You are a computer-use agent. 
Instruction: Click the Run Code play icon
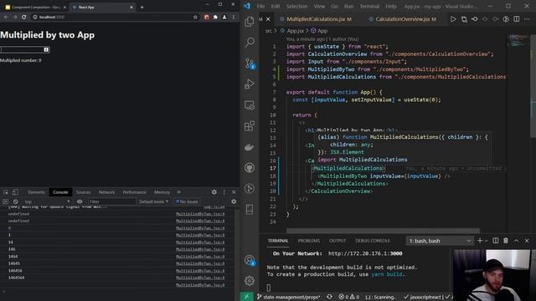tap(453, 19)
